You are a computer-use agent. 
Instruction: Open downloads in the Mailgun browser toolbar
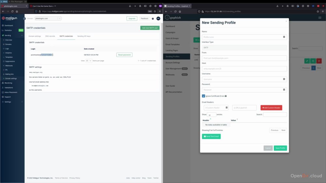(x=130, y=6)
